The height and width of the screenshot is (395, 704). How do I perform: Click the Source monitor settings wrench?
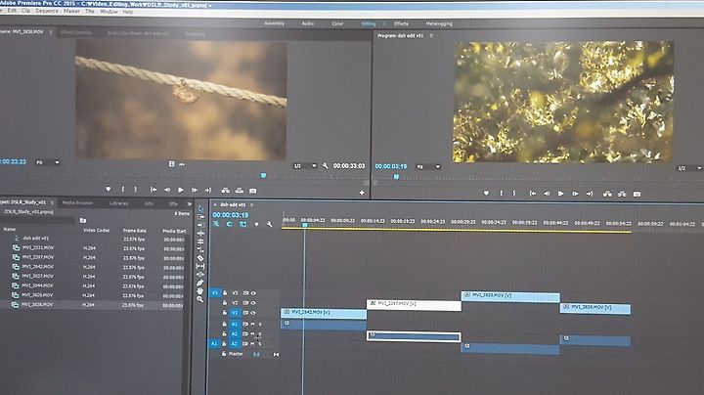click(325, 165)
